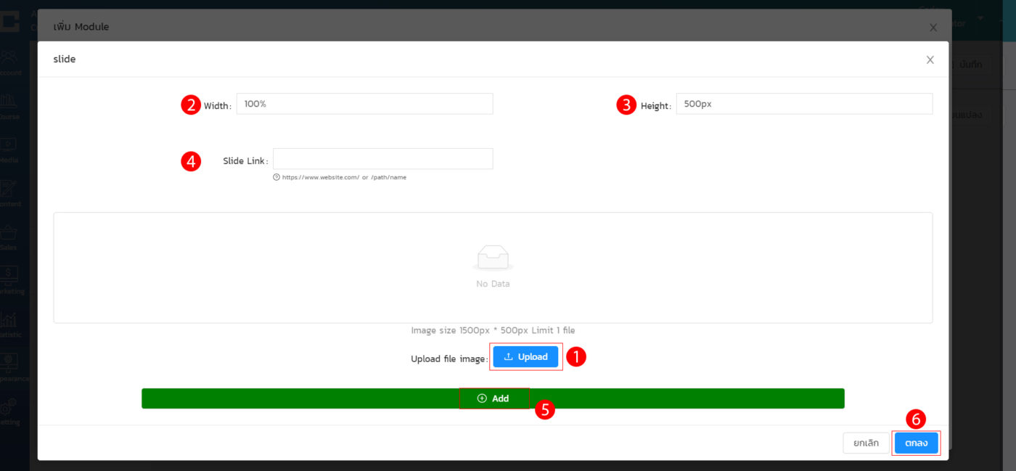Viewport: 1016px width, 471px height.
Task: Focus the Width input field
Action: pyautogui.click(x=364, y=104)
